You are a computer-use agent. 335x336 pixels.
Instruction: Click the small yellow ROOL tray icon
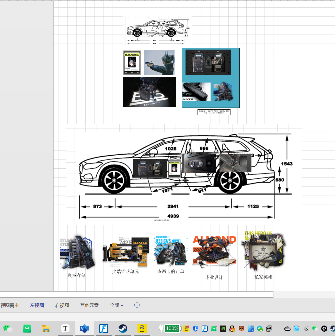pyautogui.click(x=187, y=329)
